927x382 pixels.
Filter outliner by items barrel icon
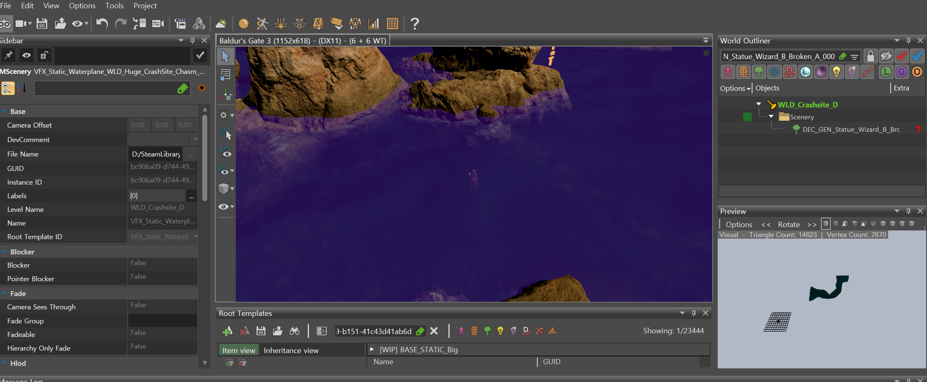(743, 72)
